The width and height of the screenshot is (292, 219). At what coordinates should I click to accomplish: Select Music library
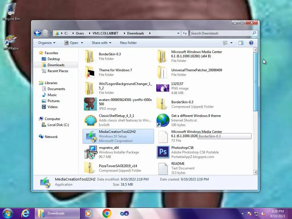(x=52, y=95)
